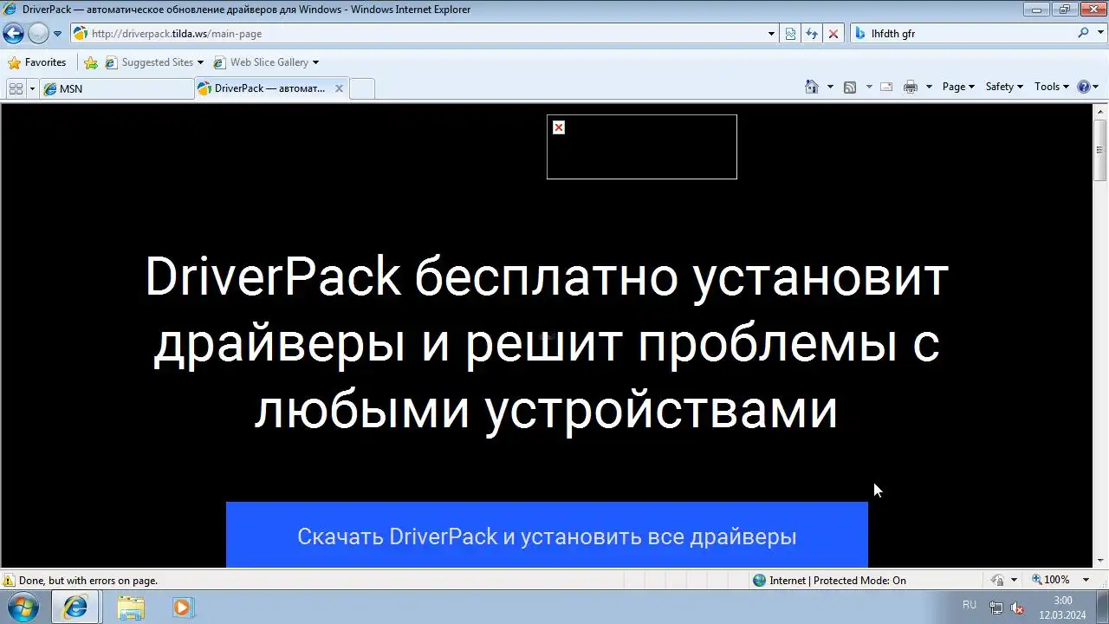Click the Quick Tabs grid icon
Image resolution: width=1109 pixels, height=624 pixels.
point(16,88)
